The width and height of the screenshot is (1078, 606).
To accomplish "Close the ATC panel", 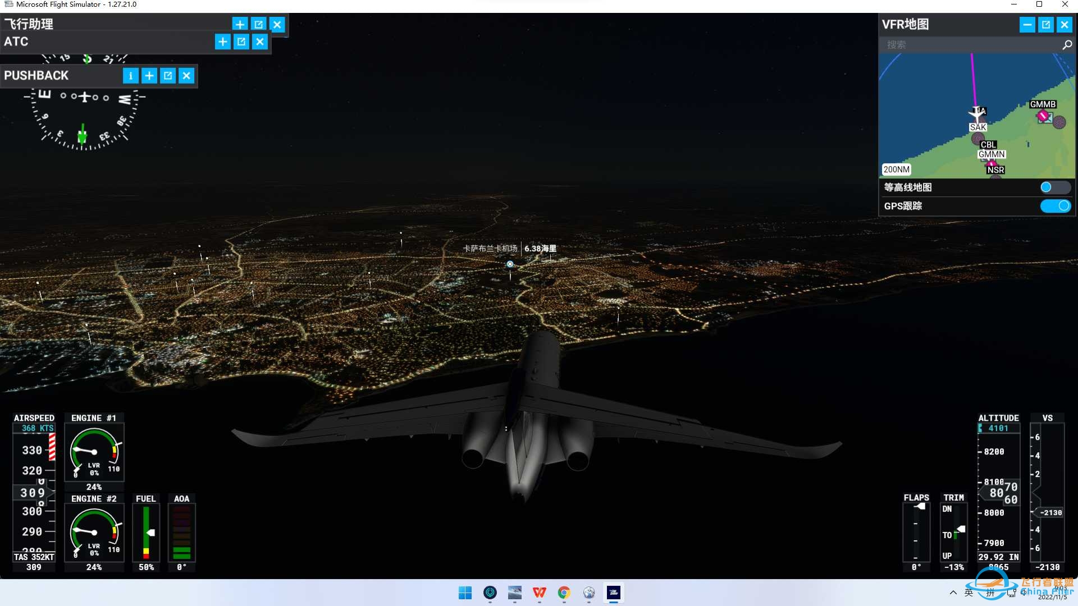I will pyautogui.click(x=260, y=42).
